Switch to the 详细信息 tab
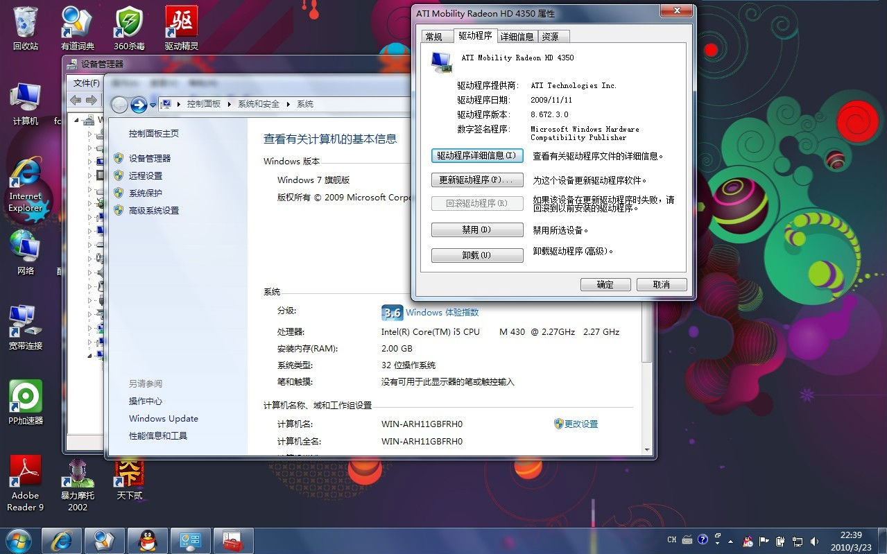Viewport: 887px width, 554px height. tap(517, 37)
